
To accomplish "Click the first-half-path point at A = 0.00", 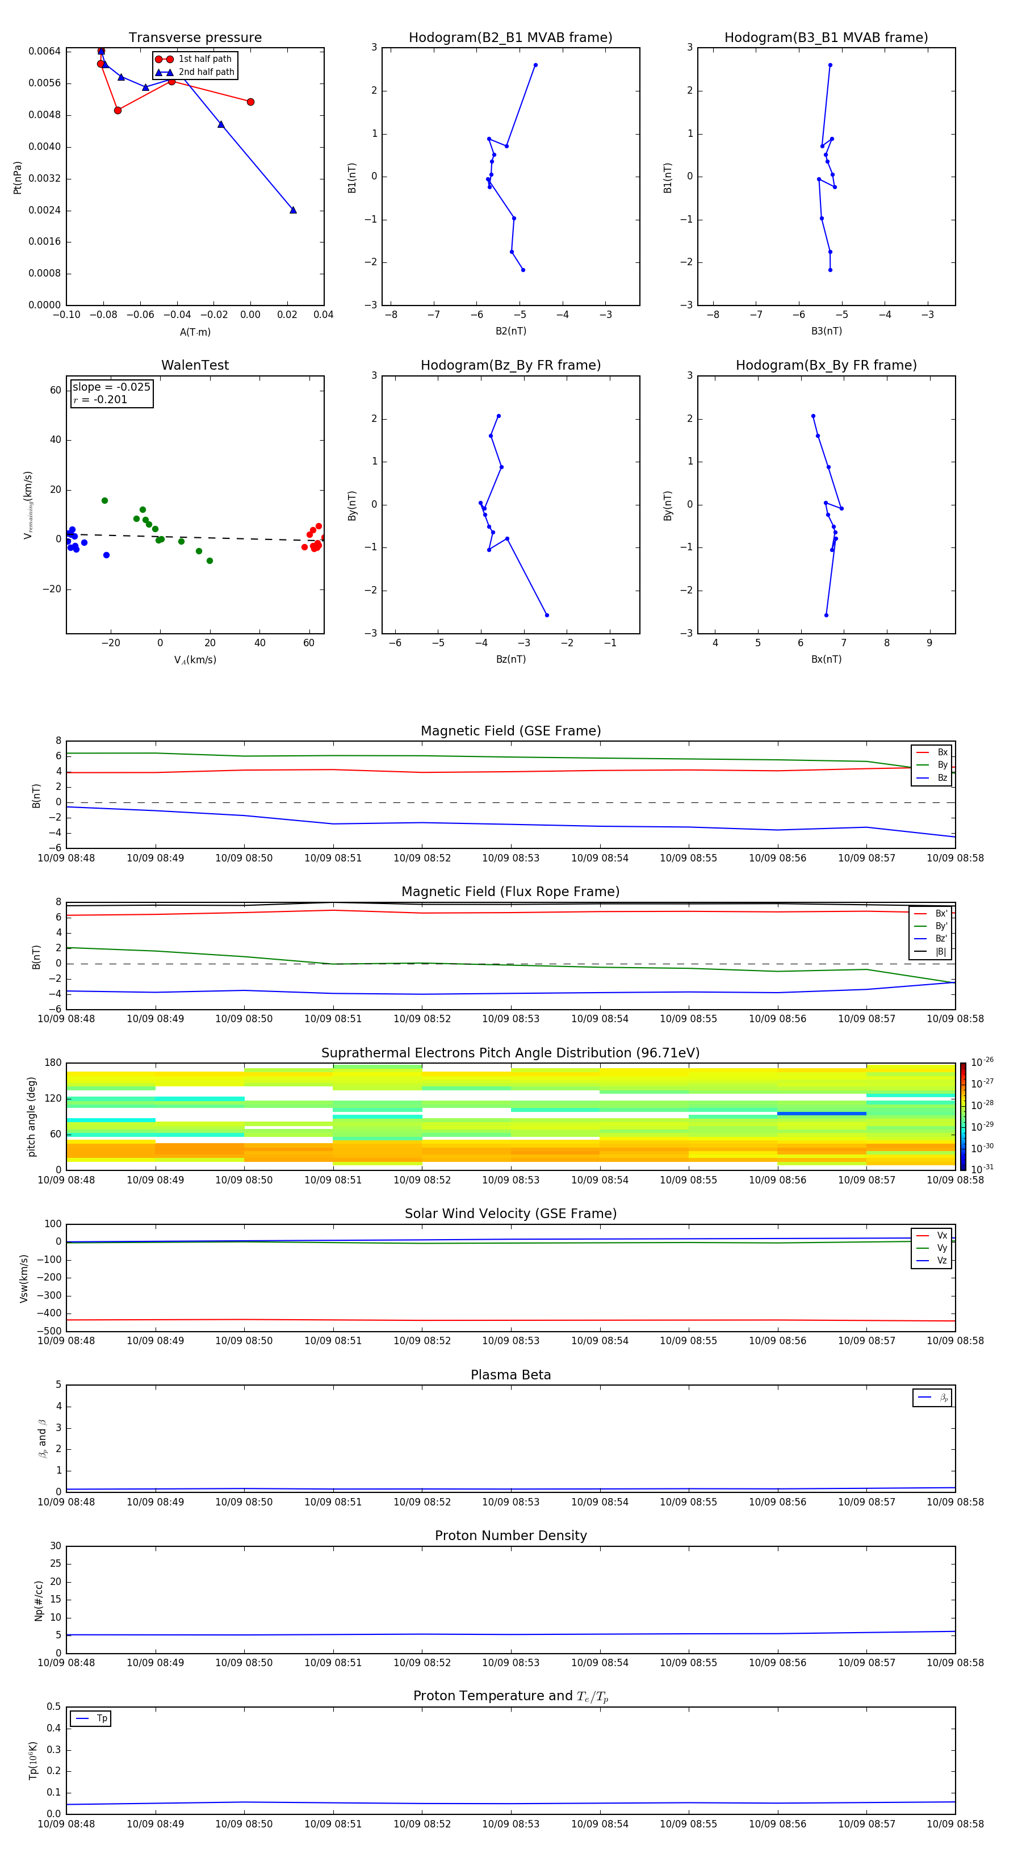I will [x=250, y=102].
